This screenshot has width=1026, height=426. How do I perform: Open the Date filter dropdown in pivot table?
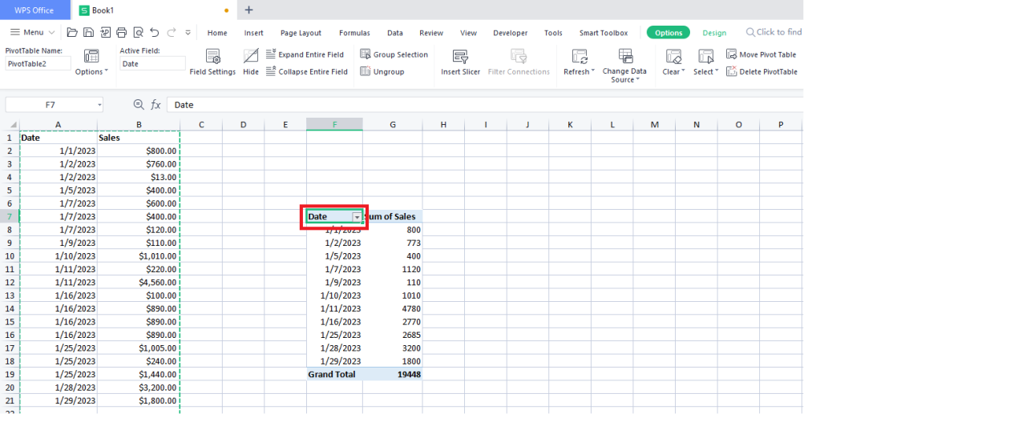(357, 217)
